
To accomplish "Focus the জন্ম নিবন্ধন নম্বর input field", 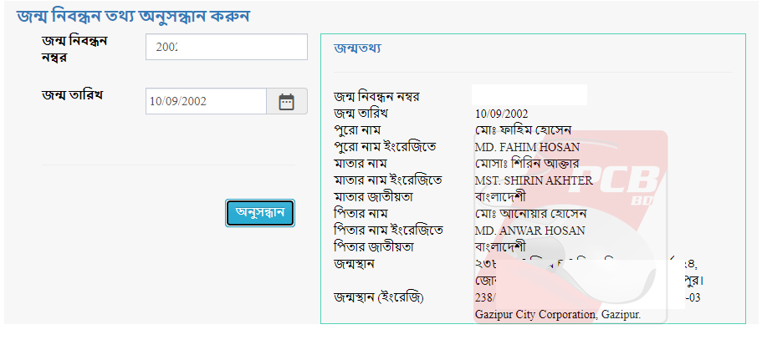I will (x=226, y=48).
